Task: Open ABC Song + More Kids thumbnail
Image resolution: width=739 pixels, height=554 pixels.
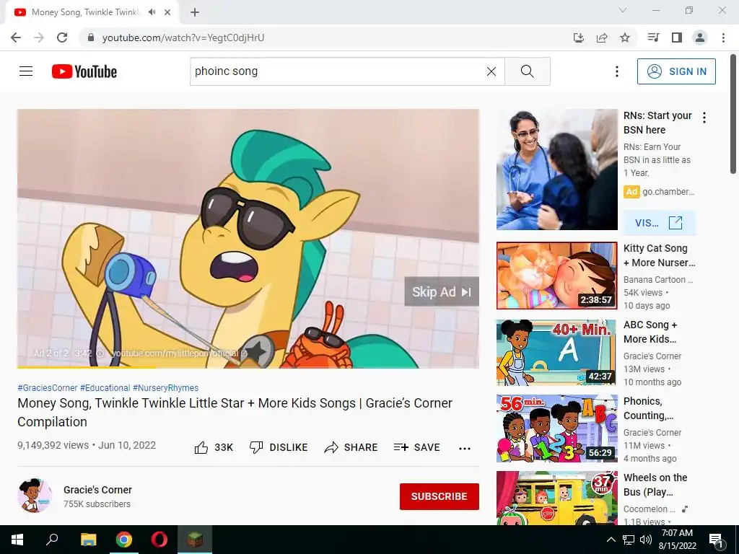Action: [556, 352]
